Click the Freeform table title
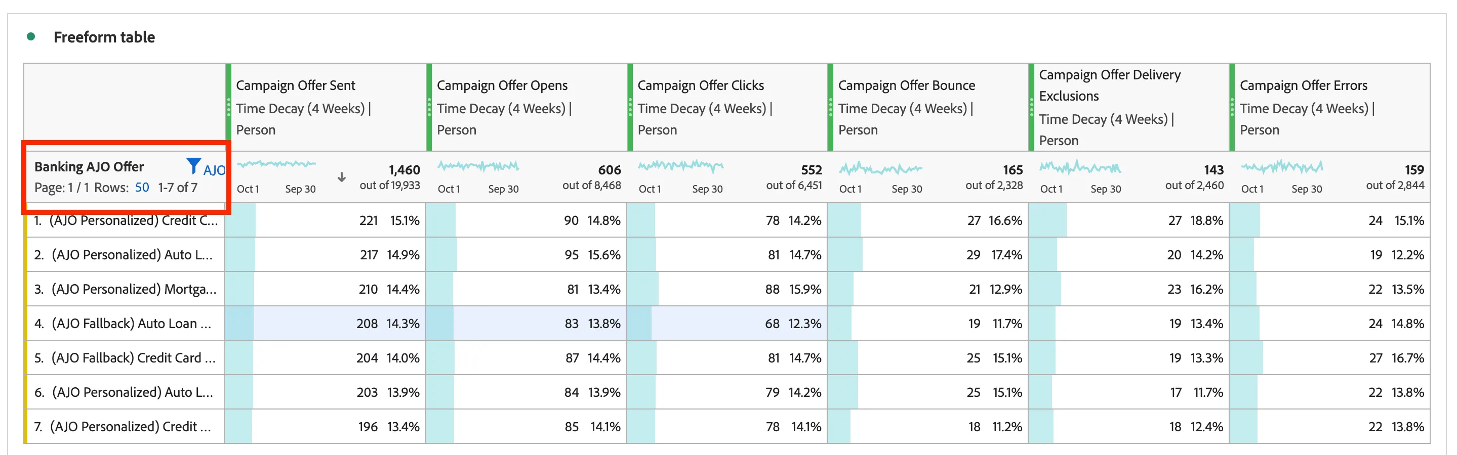This screenshot has height=455, width=1457. click(104, 37)
